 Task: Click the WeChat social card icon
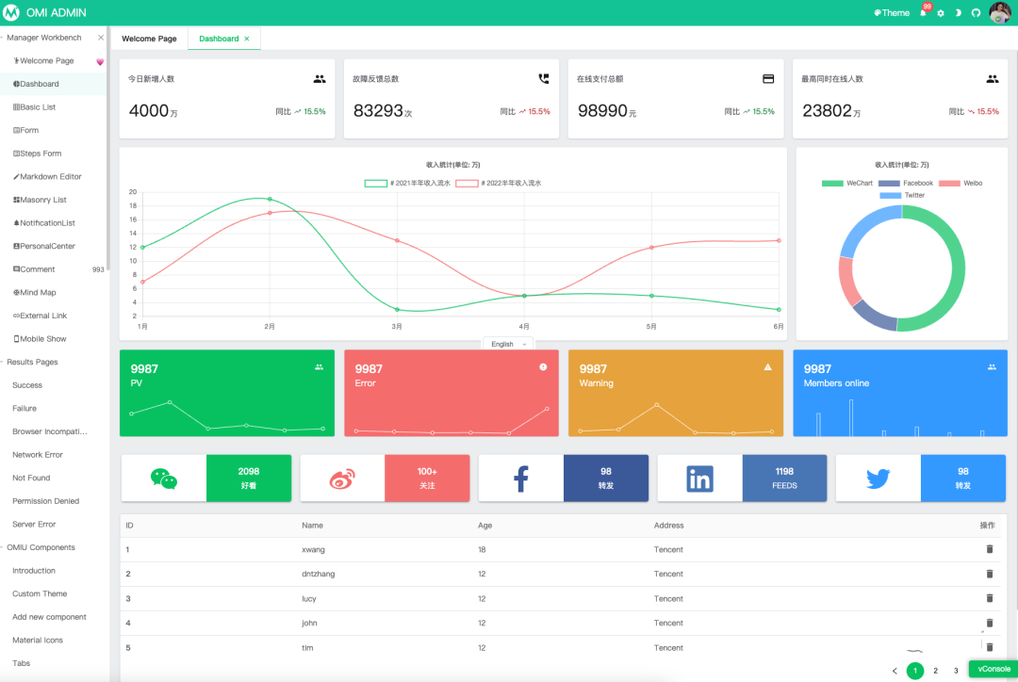(164, 479)
